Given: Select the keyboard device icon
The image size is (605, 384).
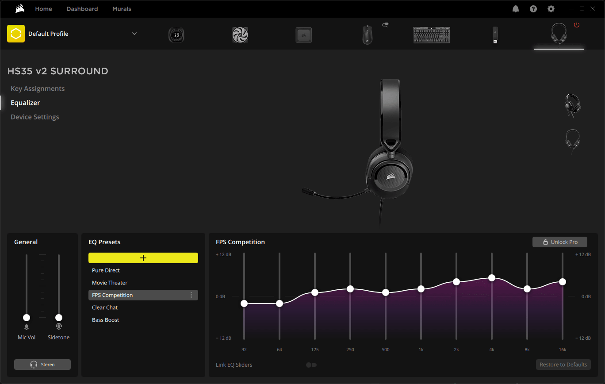Looking at the screenshot, I should [x=432, y=35].
